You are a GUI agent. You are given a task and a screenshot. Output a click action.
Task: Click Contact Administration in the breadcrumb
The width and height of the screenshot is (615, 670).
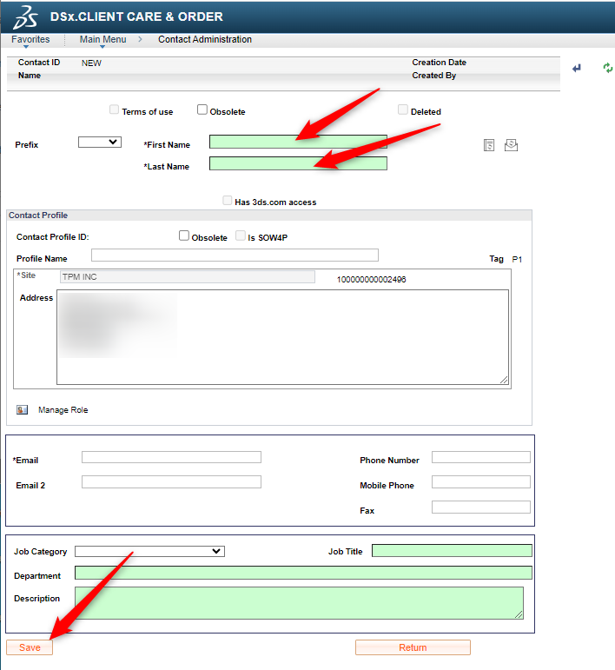click(x=205, y=40)
